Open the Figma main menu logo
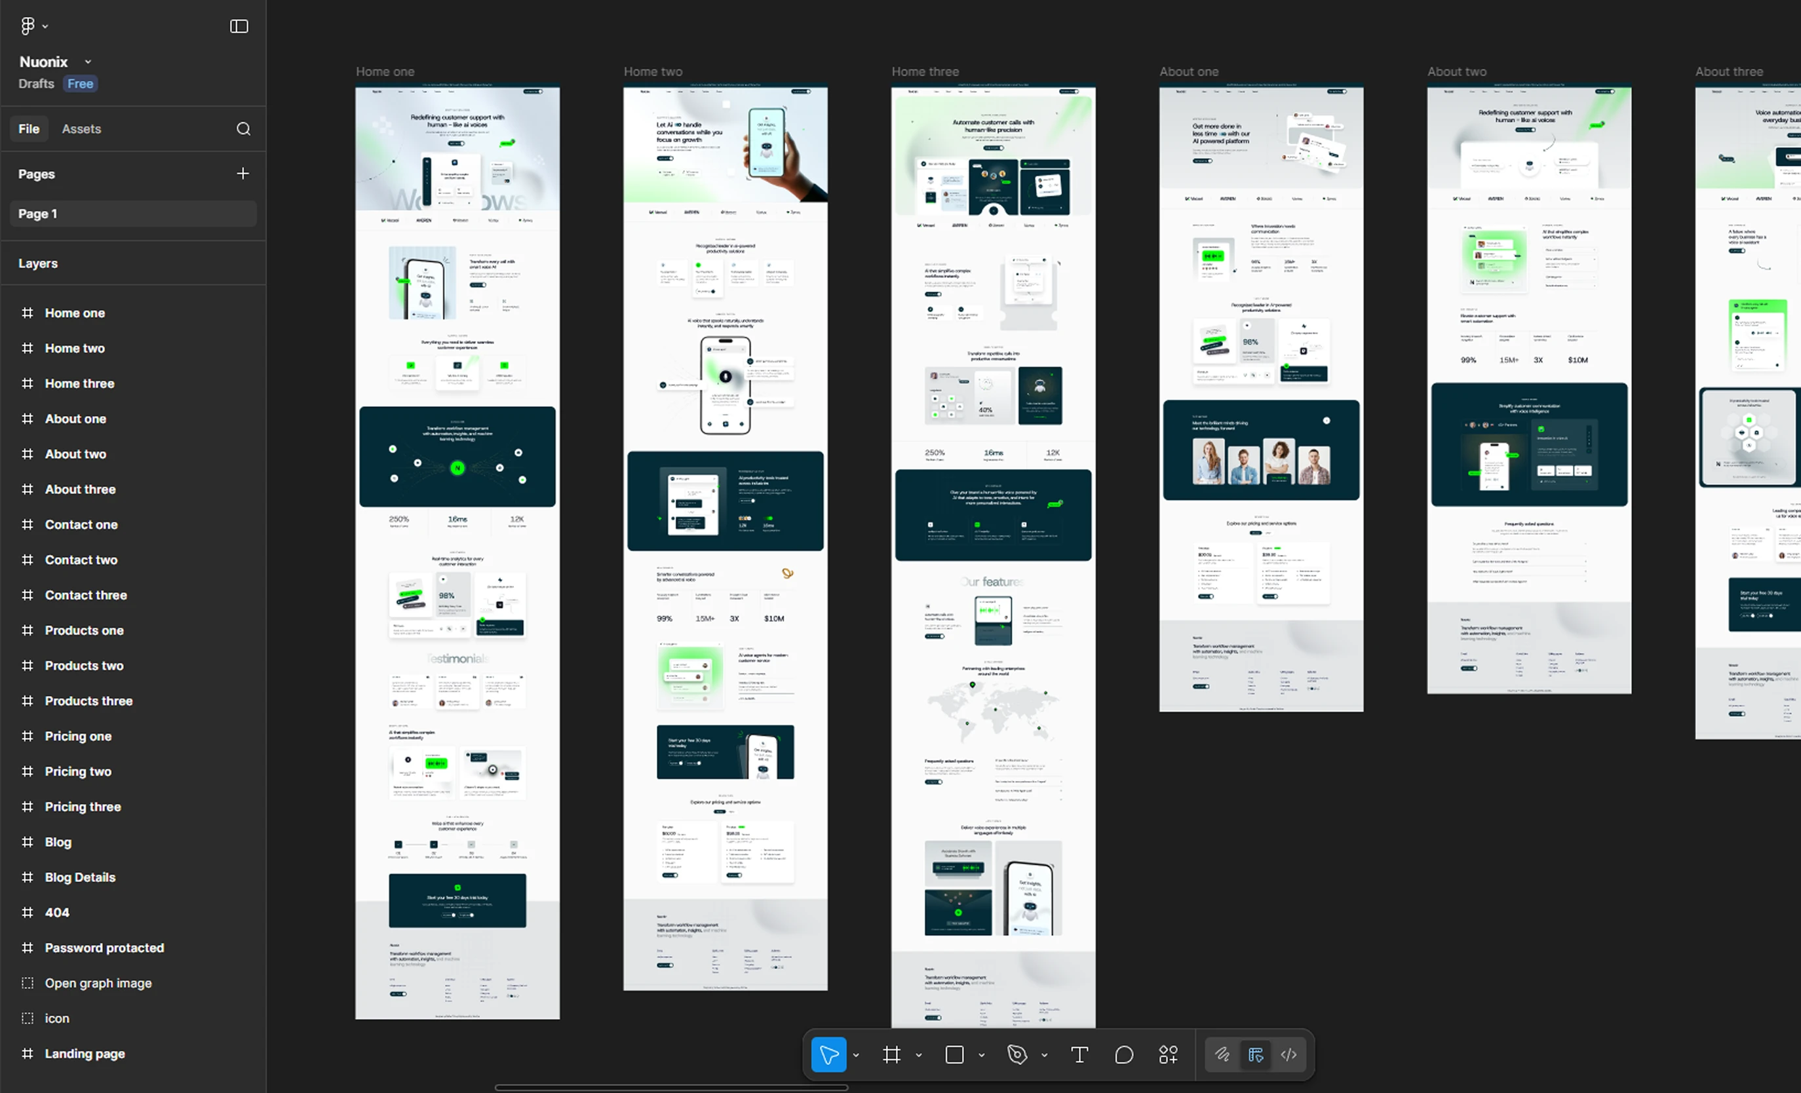The image size is (1801, 1093). (28, 26)
